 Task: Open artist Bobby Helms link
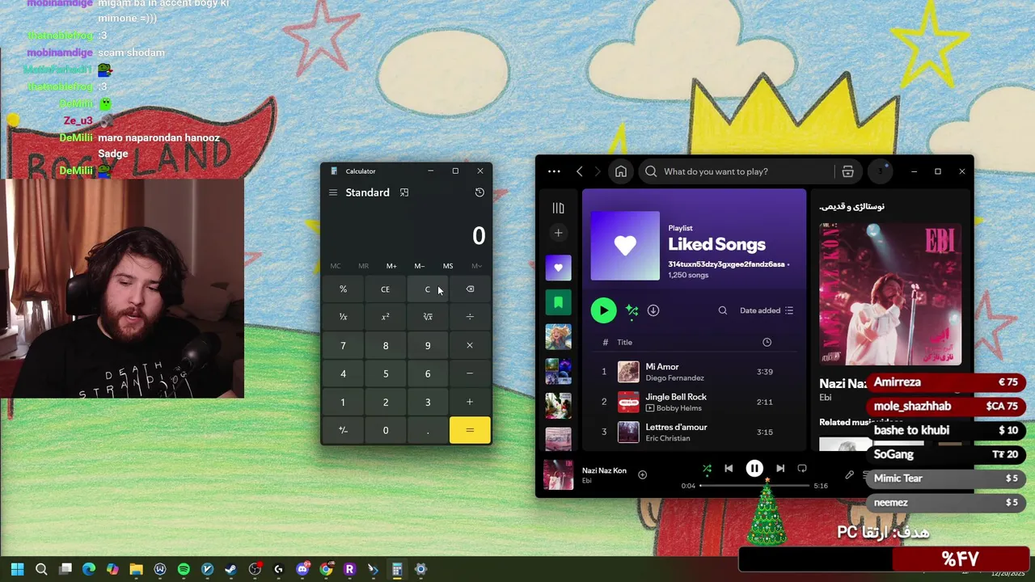[x=678, y=408]
